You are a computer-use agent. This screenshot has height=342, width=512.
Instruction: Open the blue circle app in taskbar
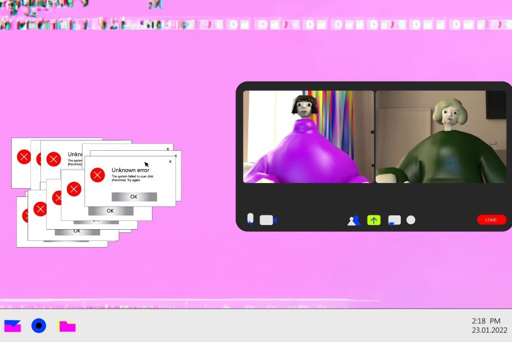click(39, 326)
